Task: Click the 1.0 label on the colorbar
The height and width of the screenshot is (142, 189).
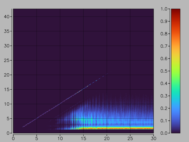Action: (164, 9)
